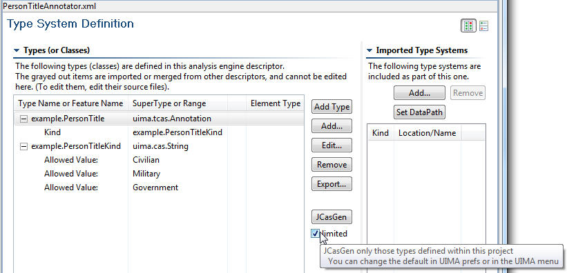Select the Allowed Value Civilian row
The width and height of the screenshot is (567, 273).
coord(159,160)
